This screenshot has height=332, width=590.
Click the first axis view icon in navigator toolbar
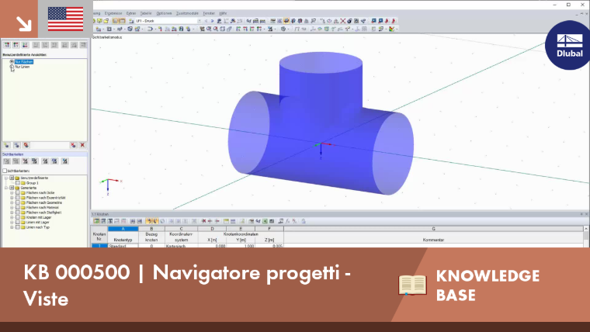click(x=7, y=45)
